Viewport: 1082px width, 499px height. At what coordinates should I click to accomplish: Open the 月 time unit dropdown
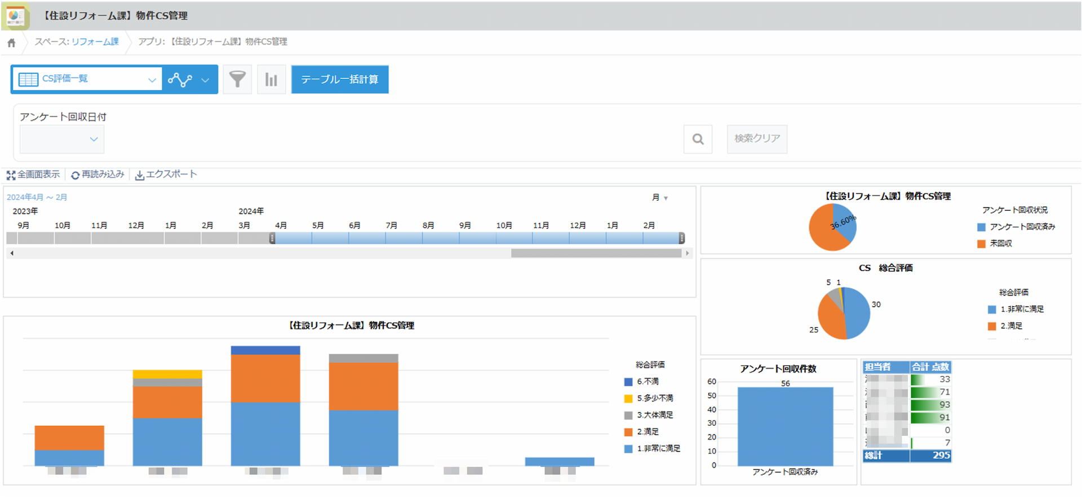coord(659,198)
